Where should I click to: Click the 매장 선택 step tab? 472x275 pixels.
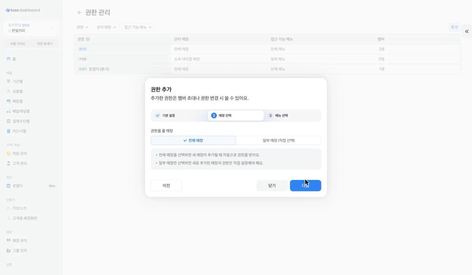(236, 116)
